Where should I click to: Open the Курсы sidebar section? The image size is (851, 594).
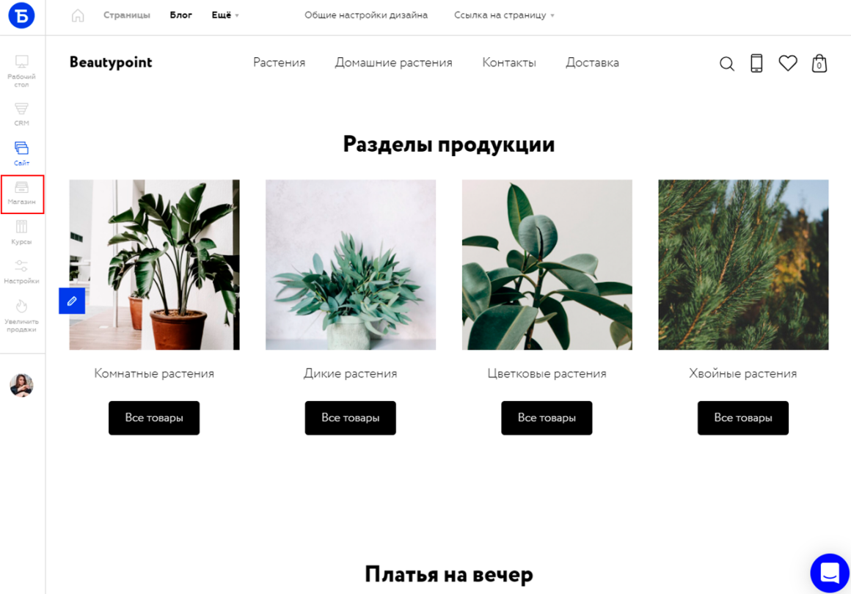(x=22, y=232)
